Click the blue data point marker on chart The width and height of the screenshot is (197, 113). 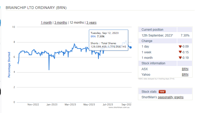coord(131,47)
